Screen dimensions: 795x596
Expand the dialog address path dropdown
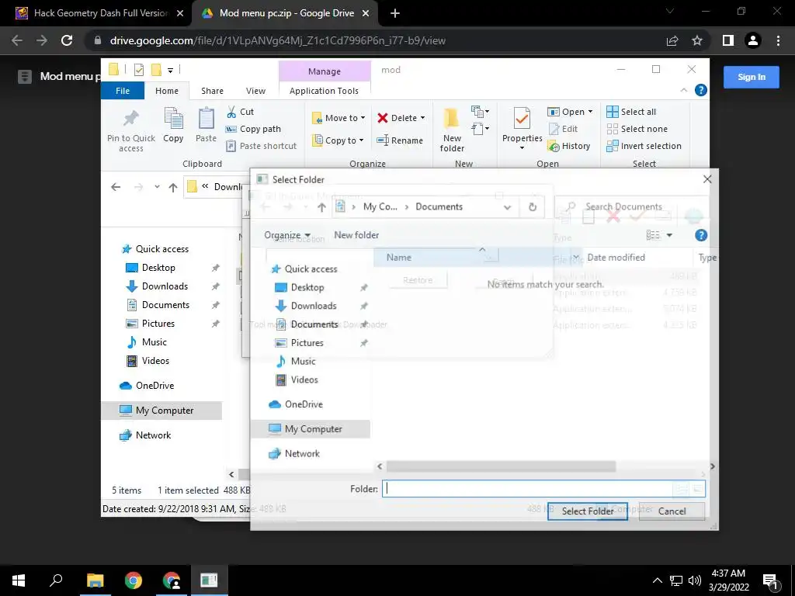(x=507, y=206)
